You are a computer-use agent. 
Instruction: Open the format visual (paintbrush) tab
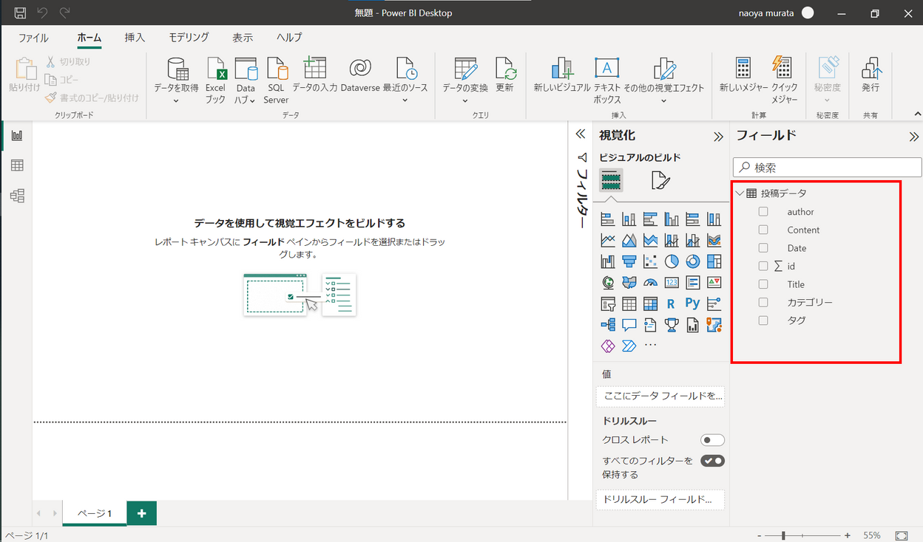(660, 180)
